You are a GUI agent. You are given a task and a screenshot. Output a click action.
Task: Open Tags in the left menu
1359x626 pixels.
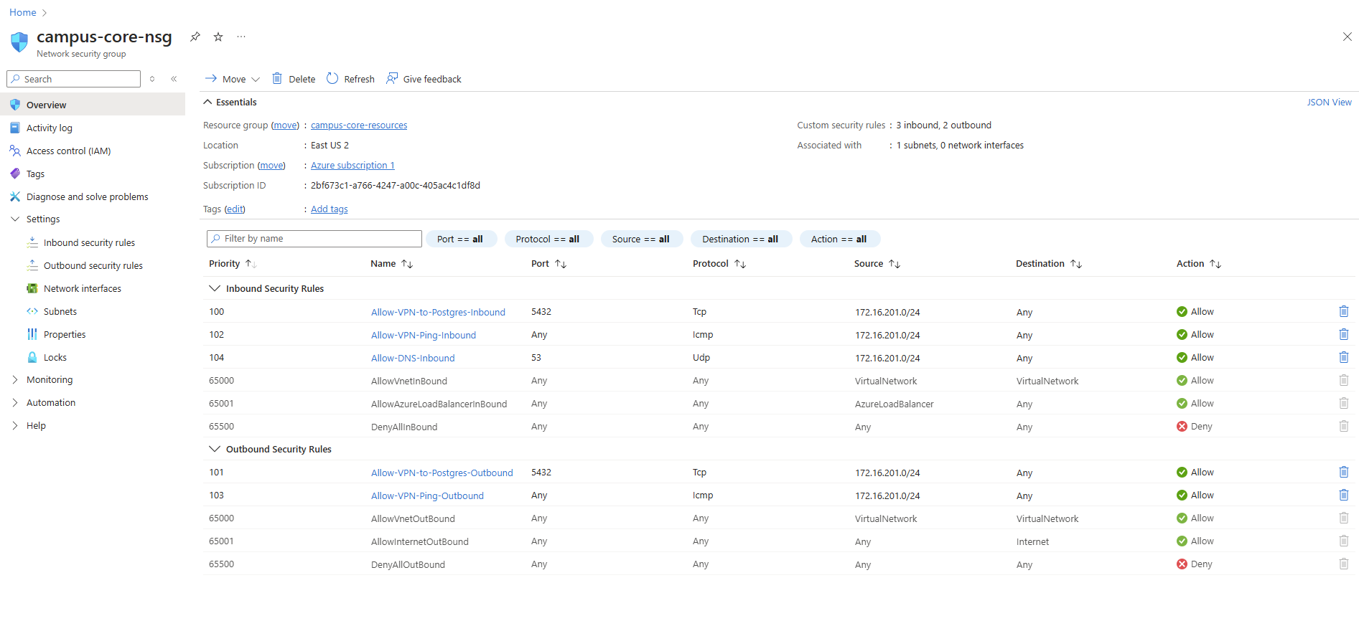(93, 174)
